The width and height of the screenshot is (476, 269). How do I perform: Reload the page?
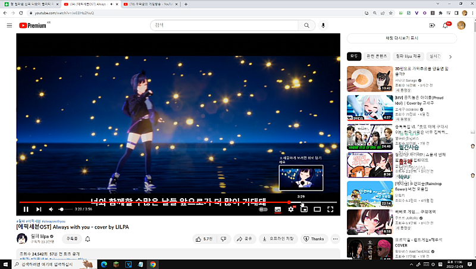point(21,13)
